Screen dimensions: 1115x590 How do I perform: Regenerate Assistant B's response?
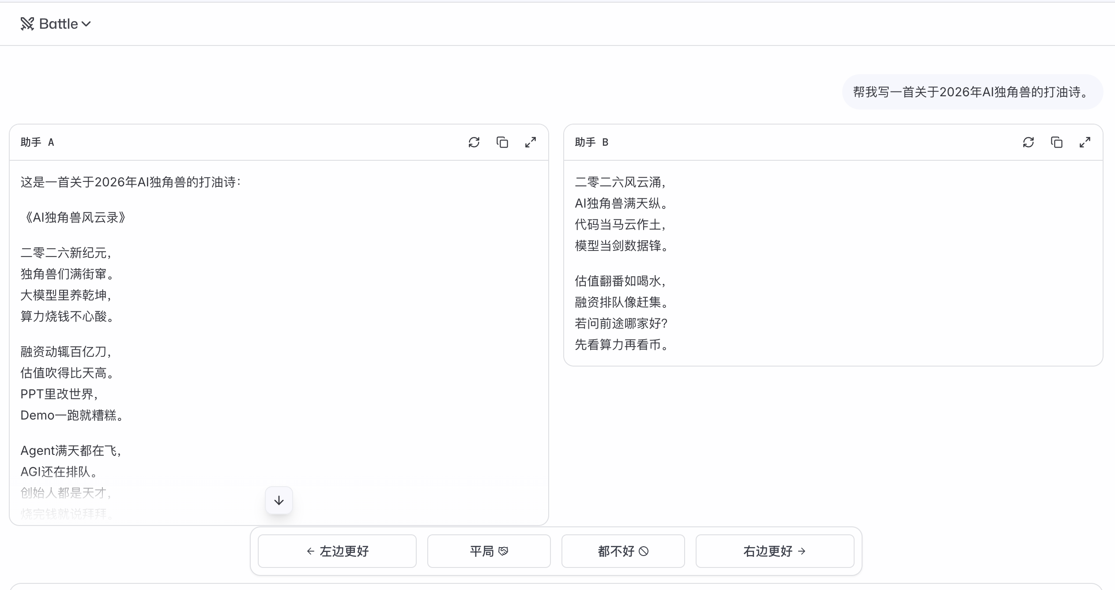click(x=1028, y=142)
